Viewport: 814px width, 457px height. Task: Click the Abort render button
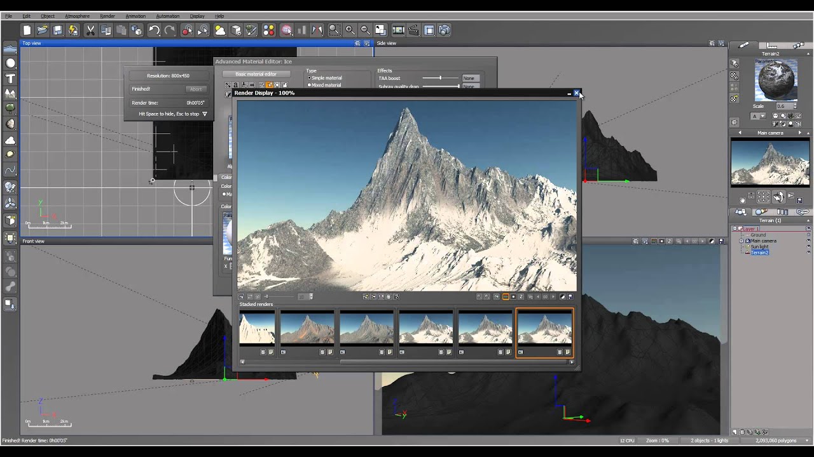tap(196, 89)
